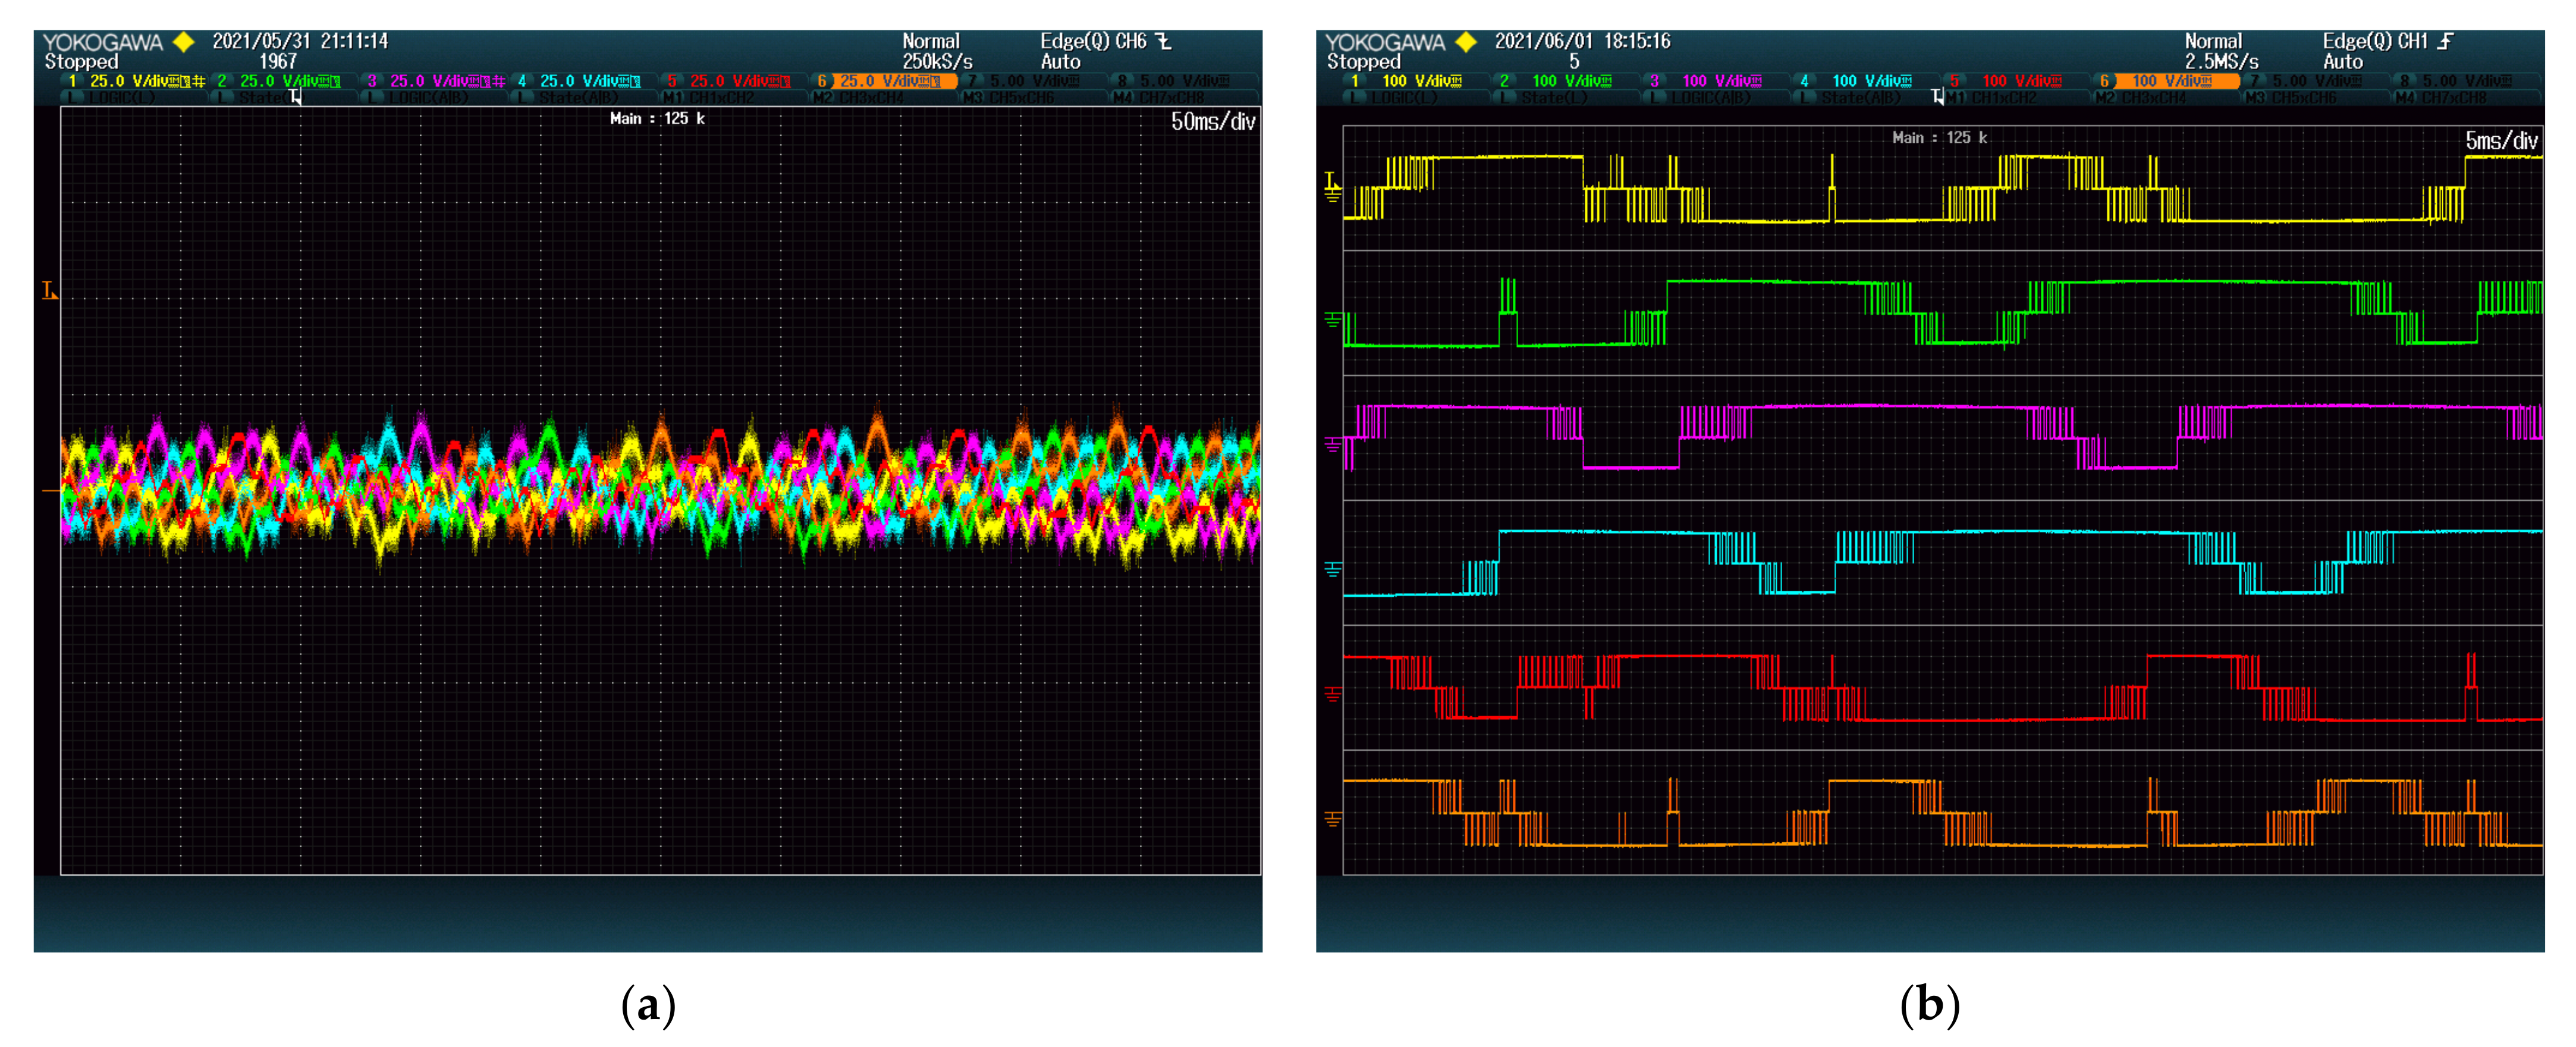
Task: Click the Main : 125 k record length on right scope
Action: (1939, 138)
